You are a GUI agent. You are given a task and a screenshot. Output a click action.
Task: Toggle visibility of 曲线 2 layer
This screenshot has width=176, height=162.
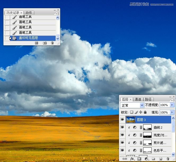pos(122,128)
